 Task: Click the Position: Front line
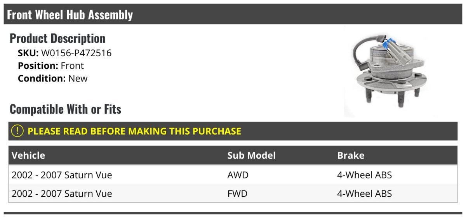(50, 66)
